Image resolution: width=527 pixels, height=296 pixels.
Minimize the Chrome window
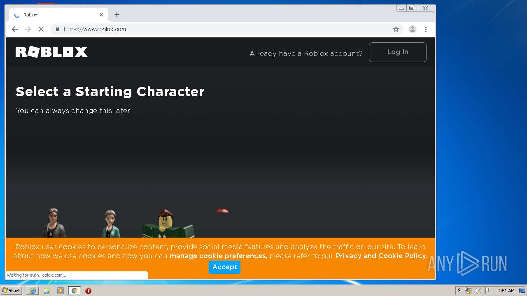coord(401,8)
